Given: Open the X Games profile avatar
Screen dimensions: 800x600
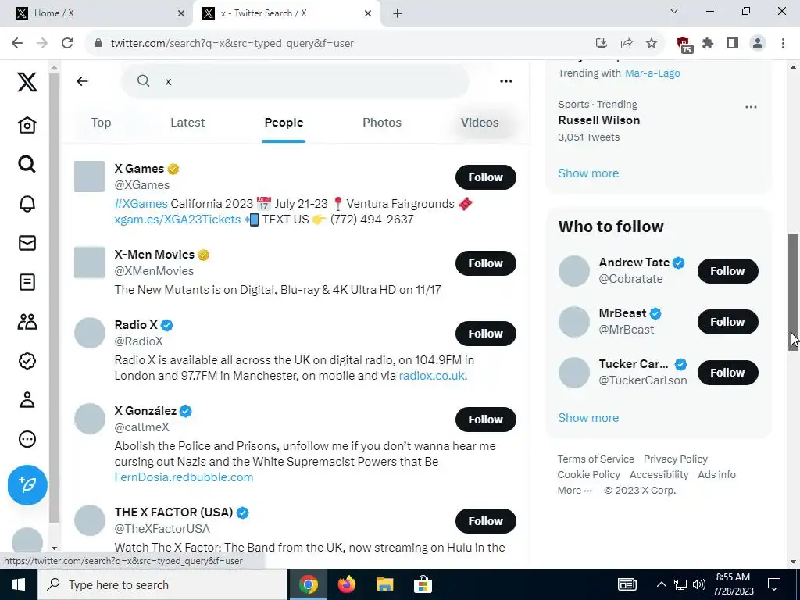Looking at the screenshot, I should click(x=90, y=177).
